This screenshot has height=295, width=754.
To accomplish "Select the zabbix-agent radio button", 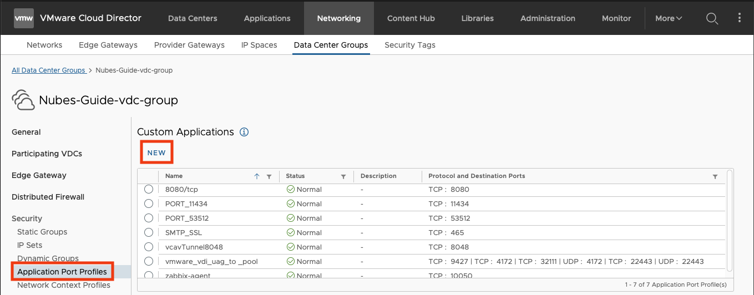I will pyautogui.click(x=148, y=275).
